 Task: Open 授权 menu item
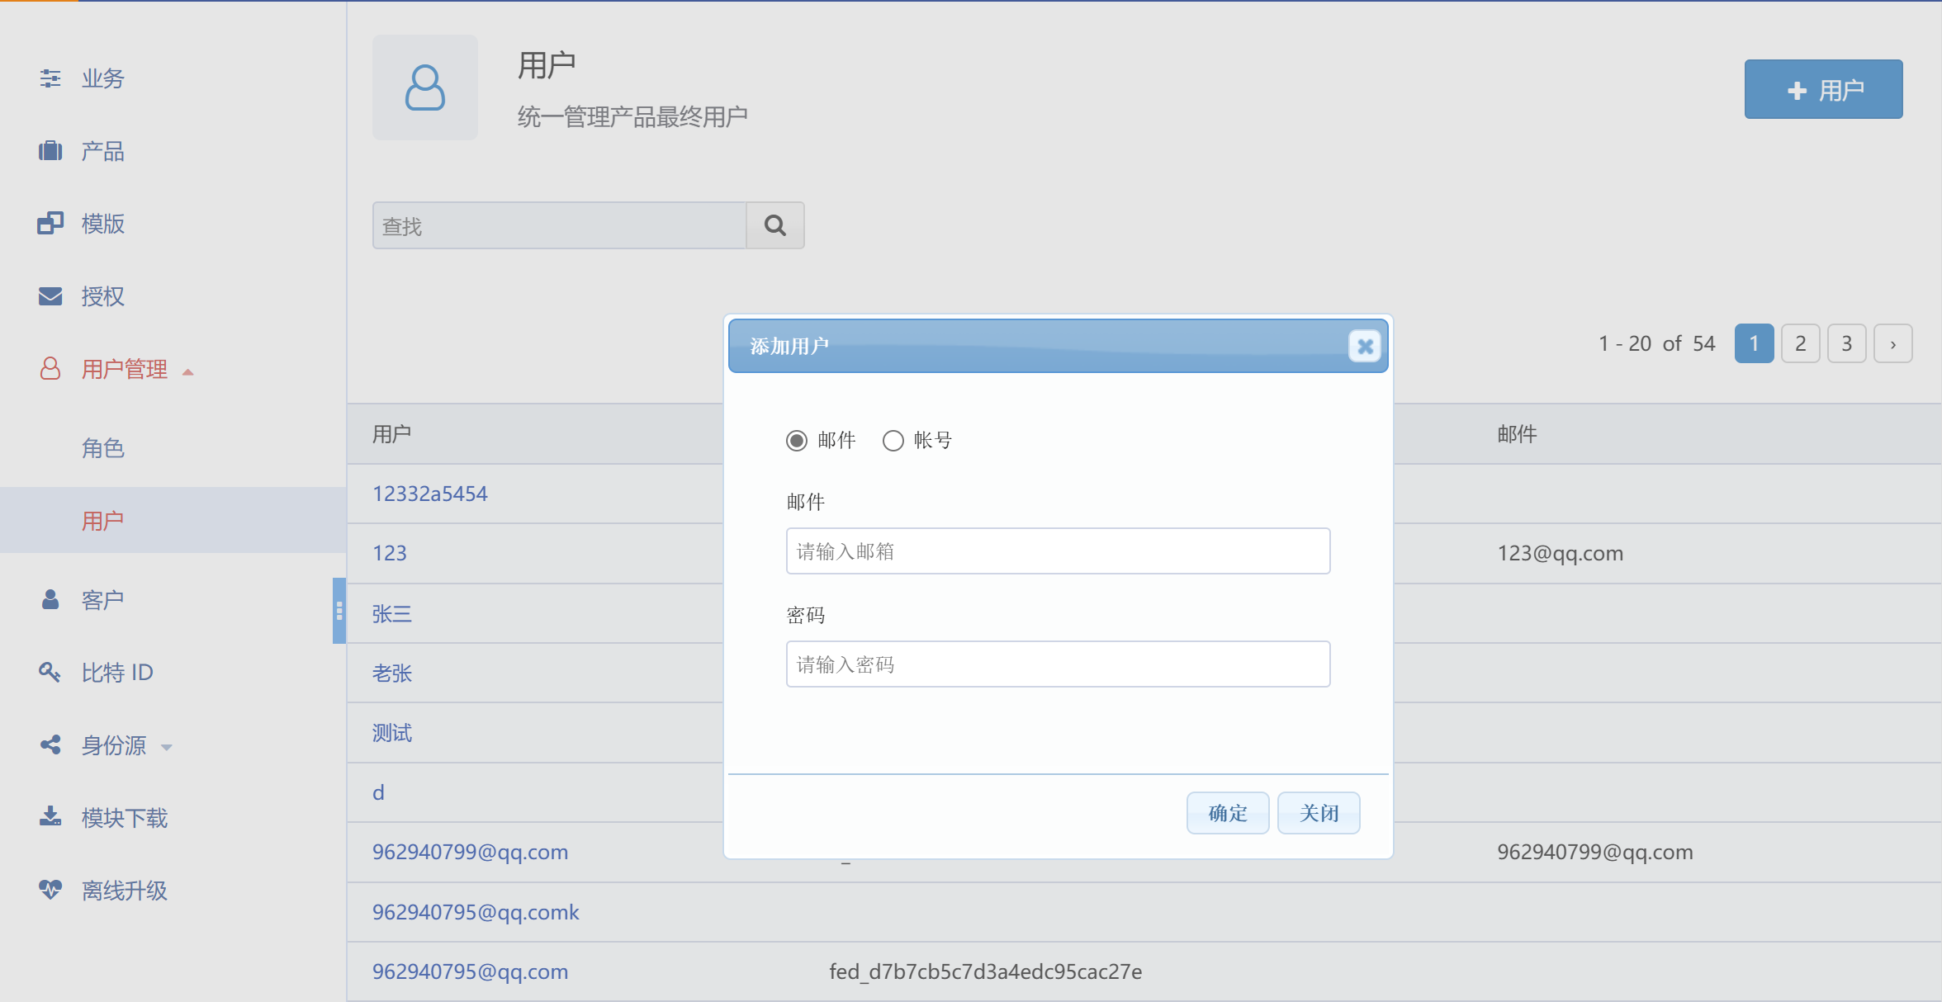point(102,296)
